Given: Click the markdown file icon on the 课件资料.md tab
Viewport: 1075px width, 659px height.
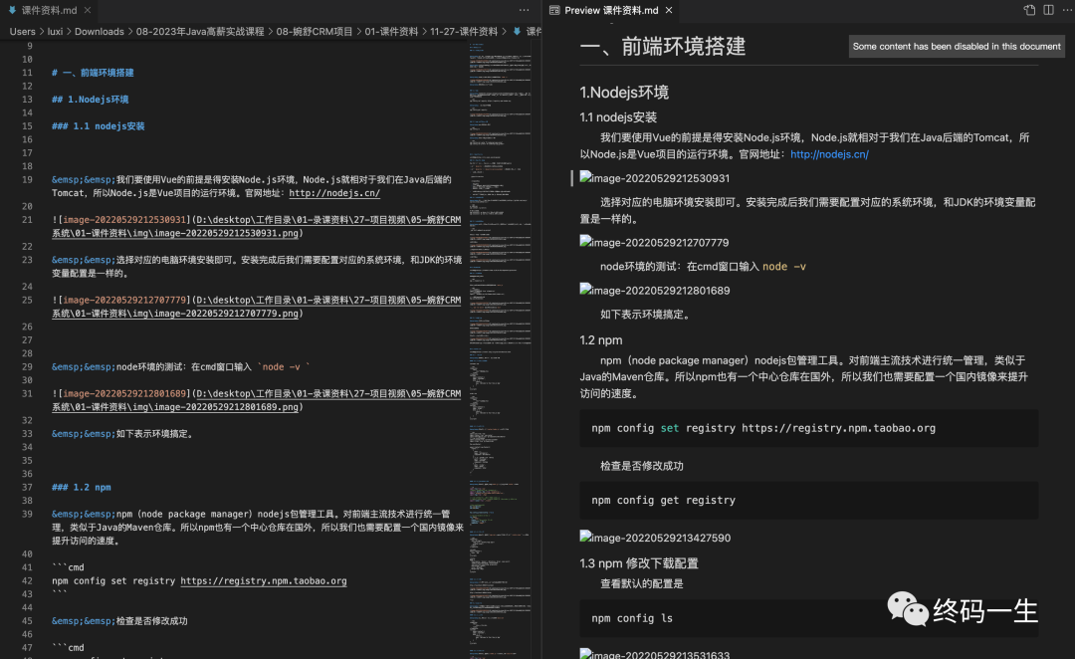Looking at the screenshot, I should point(12,10).
